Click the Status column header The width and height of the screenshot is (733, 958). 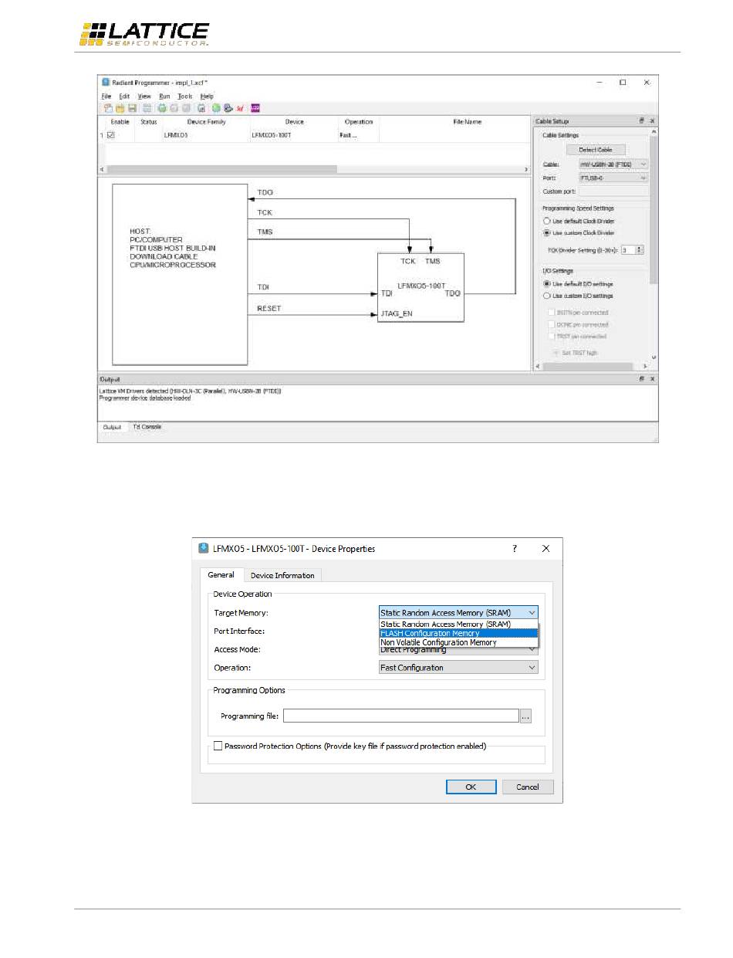(x=148, y=122)
